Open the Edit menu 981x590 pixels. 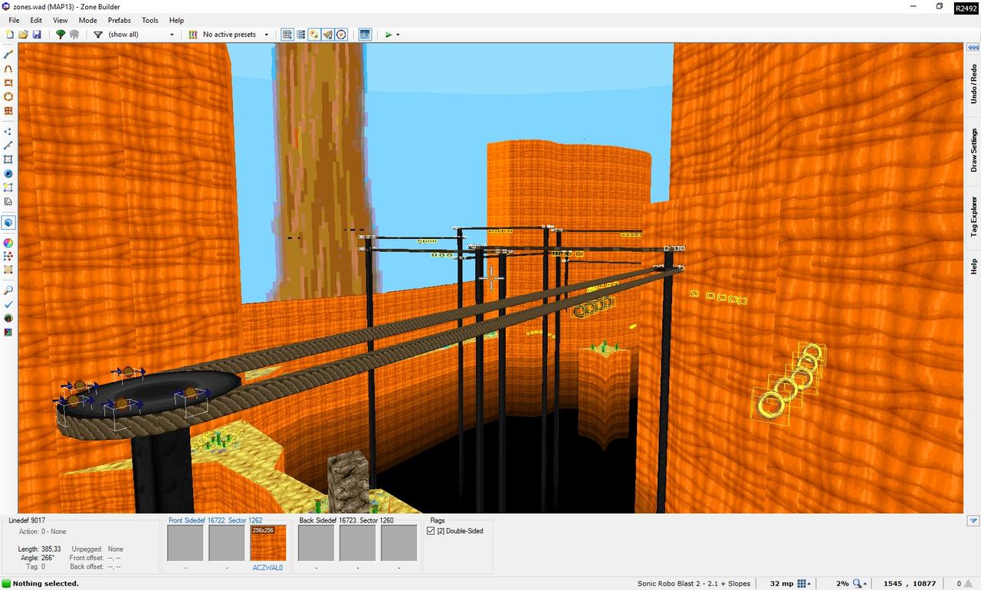tap(36, 20)
